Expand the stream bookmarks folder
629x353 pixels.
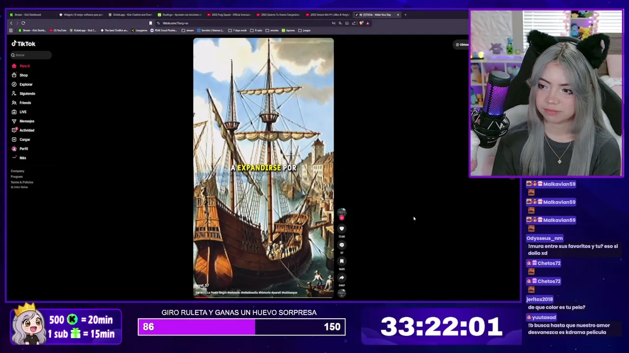tap(188, 30)
